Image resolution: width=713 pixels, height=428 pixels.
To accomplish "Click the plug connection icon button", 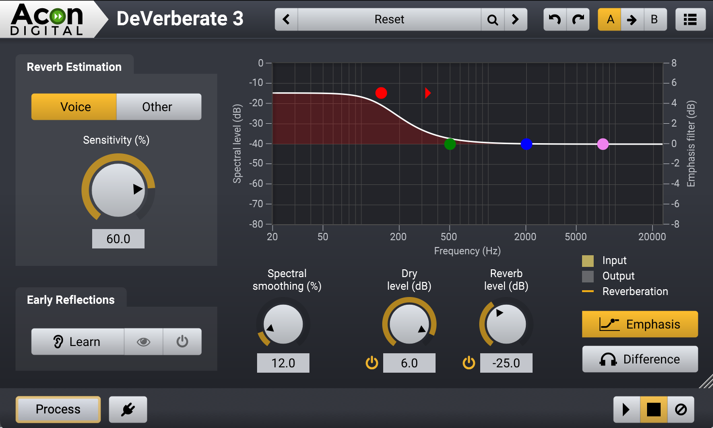I will 128,410.
